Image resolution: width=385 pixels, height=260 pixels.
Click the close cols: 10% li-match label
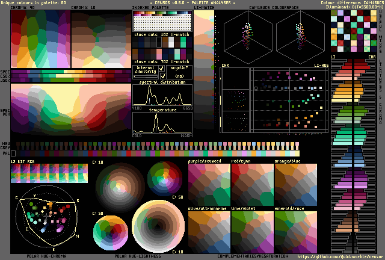[162, 35]
